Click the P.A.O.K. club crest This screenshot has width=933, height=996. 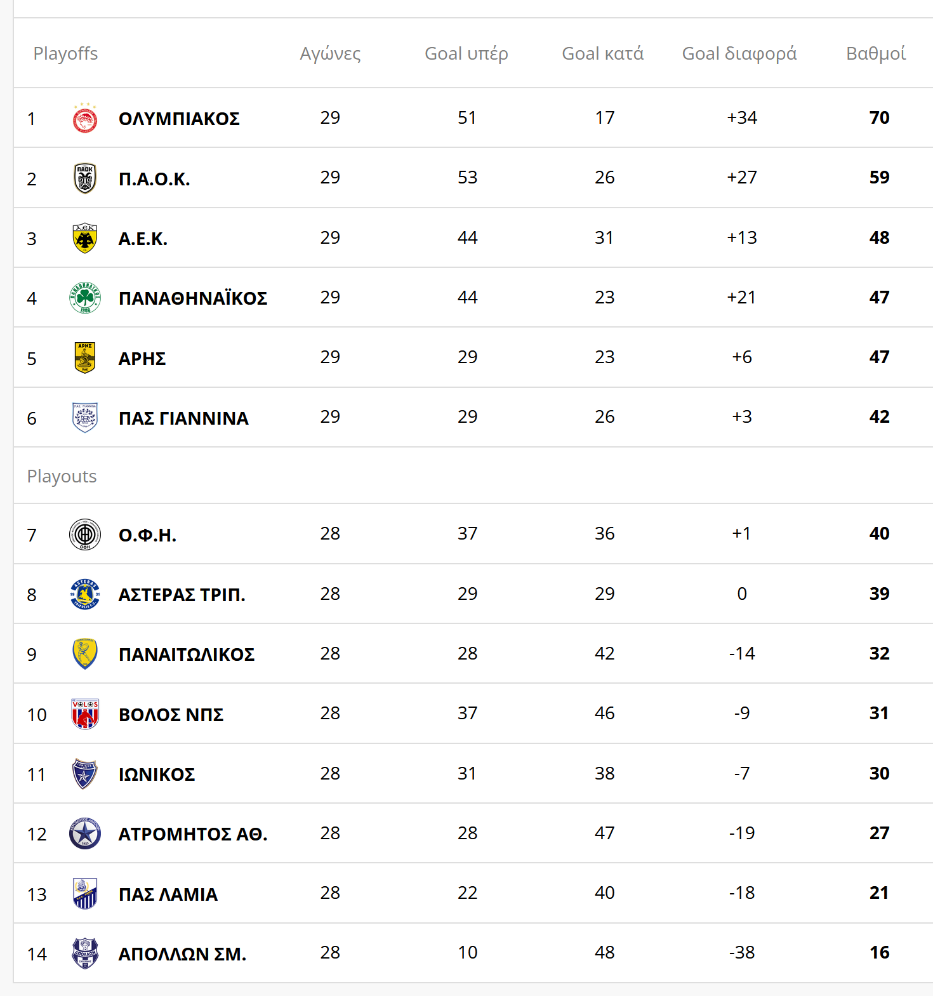pyautogui.click(x=85, y=178)
